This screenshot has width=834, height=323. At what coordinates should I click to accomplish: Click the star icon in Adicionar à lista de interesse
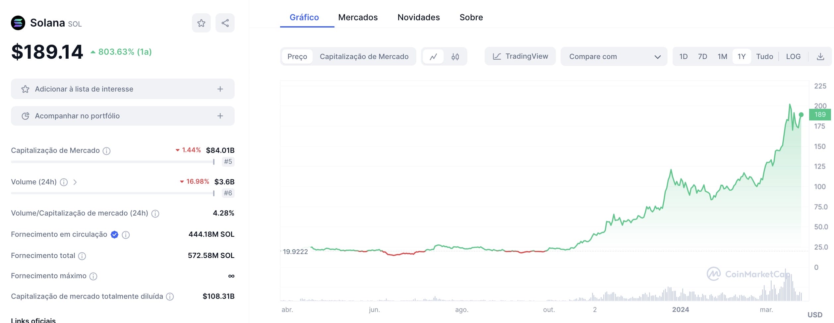pyautogui.click(x=25, y=89)
